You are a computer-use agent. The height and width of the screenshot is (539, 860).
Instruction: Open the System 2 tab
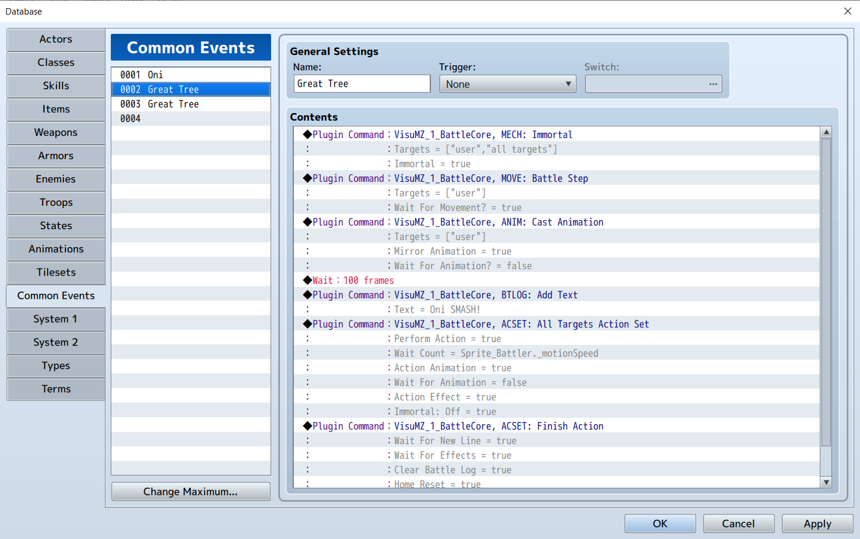(56, 343)
